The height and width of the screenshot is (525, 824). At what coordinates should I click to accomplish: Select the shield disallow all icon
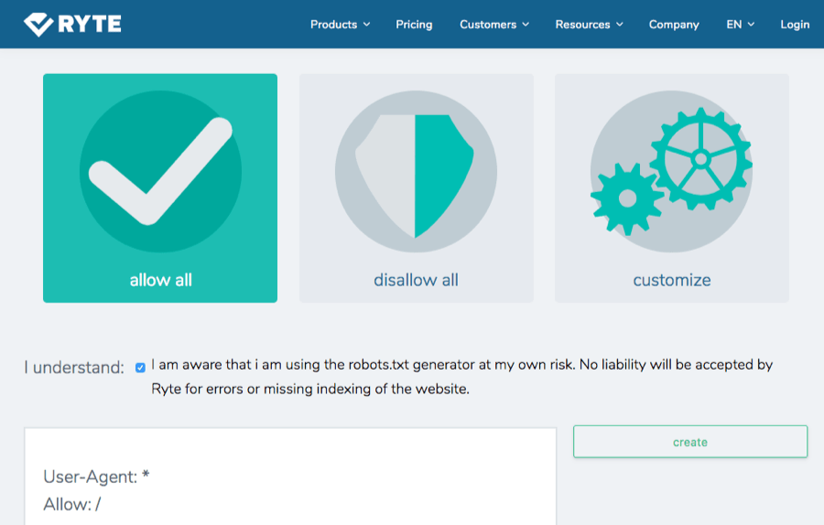click(416, 173)
